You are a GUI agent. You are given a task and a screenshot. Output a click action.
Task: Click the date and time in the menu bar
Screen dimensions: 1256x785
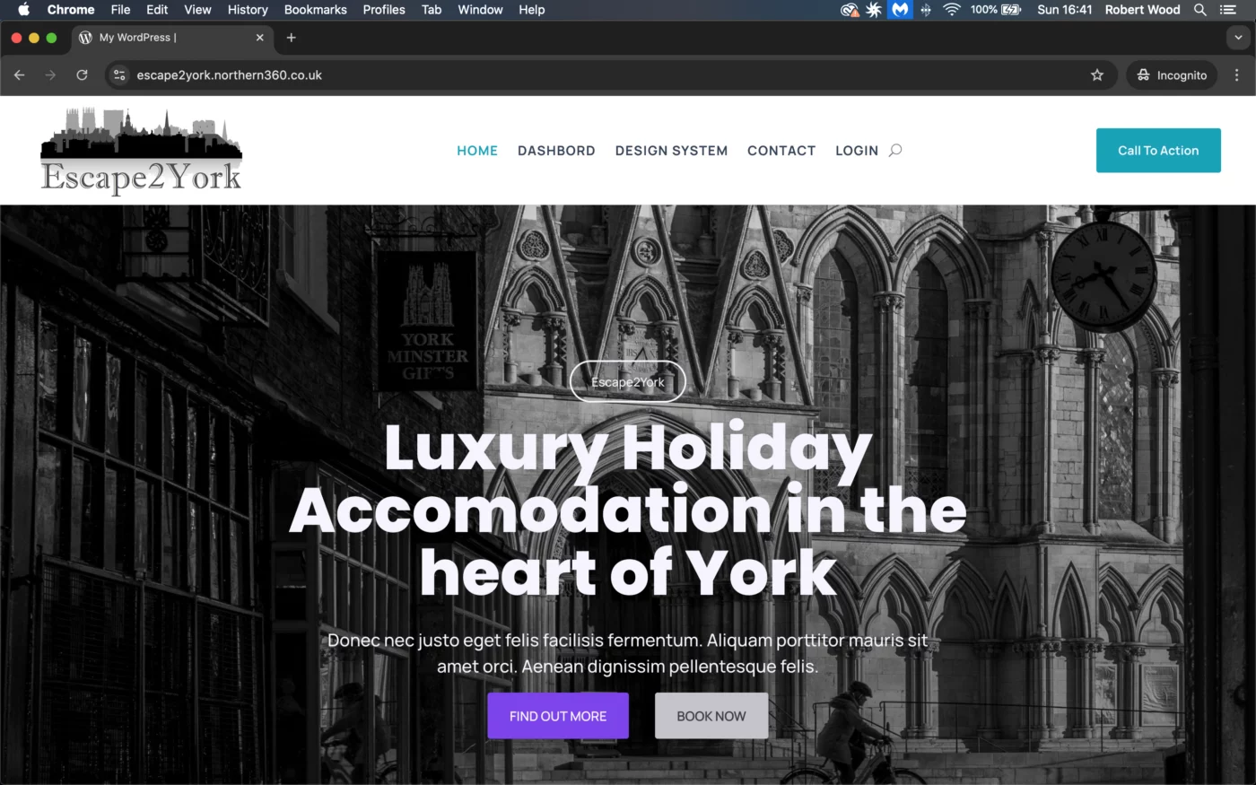point(1065,10)
